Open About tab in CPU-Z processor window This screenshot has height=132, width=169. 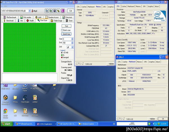pyautogui.click(x=157, y=6)
